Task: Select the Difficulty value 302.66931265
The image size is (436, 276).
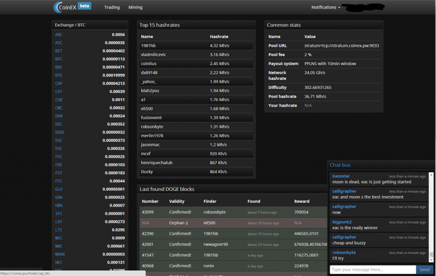Action: click(318, 88)
